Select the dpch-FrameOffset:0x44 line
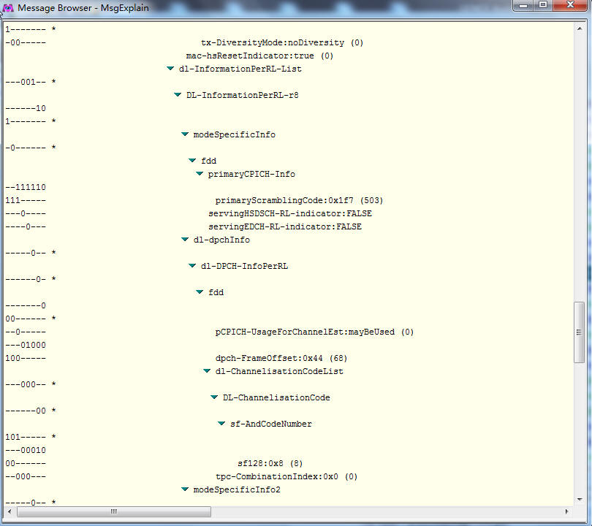Screen dimensions: 592x526 click(281, 358)
